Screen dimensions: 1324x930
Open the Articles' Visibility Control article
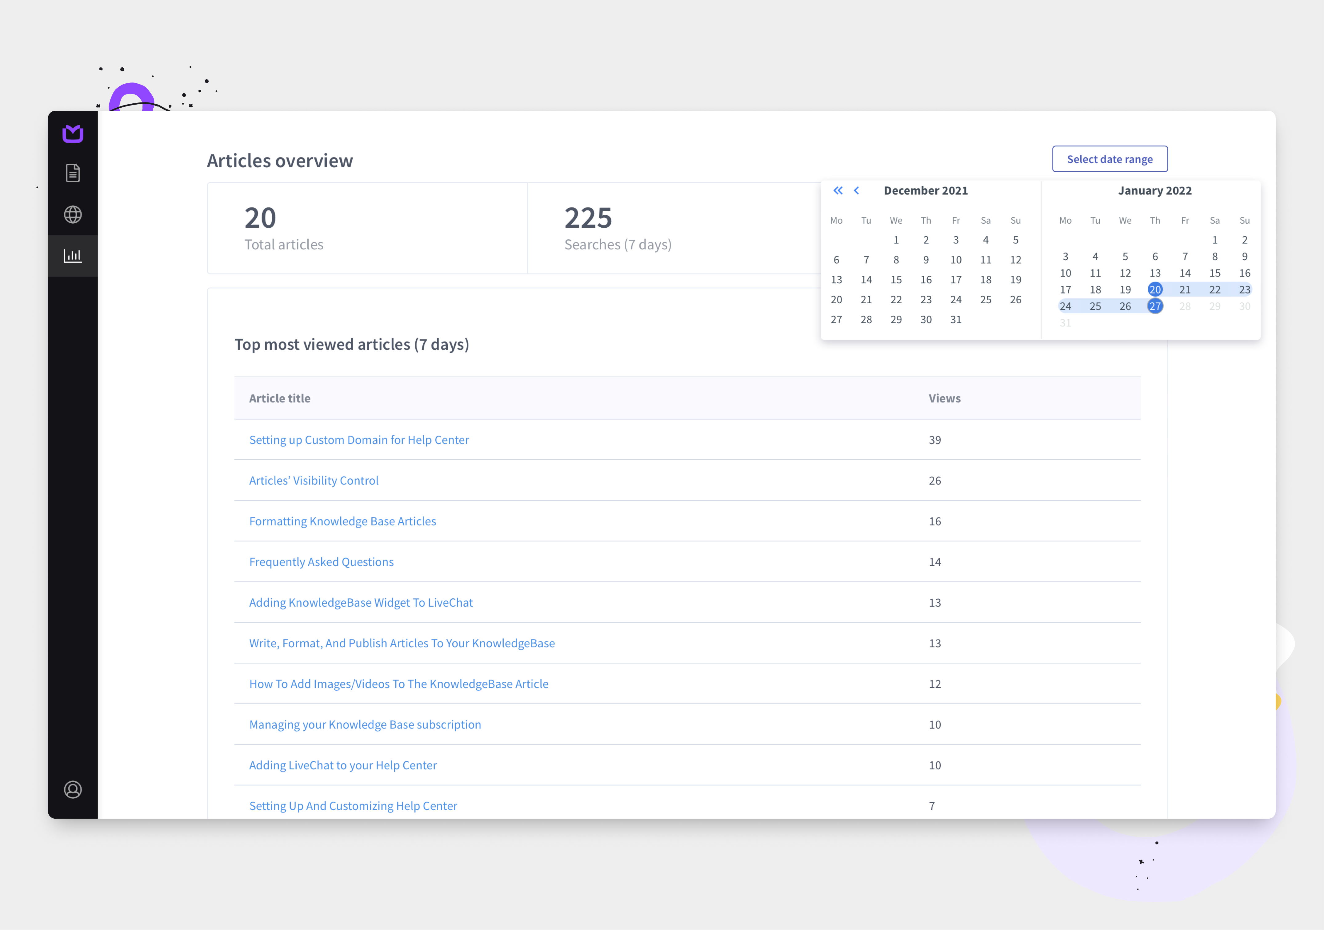(314, 480)
